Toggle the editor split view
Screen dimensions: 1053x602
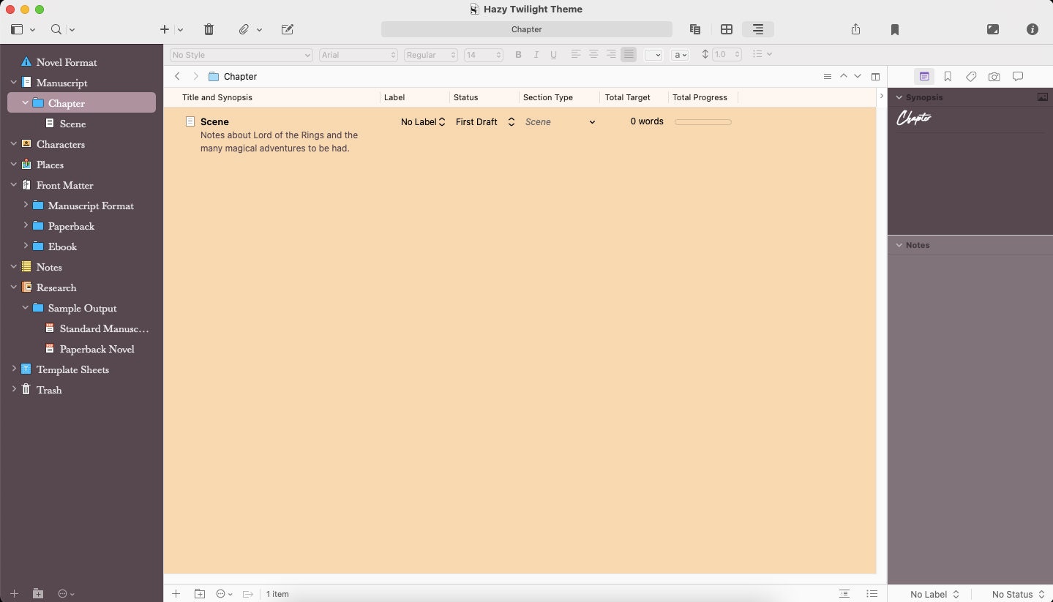(x=874, y=76)
